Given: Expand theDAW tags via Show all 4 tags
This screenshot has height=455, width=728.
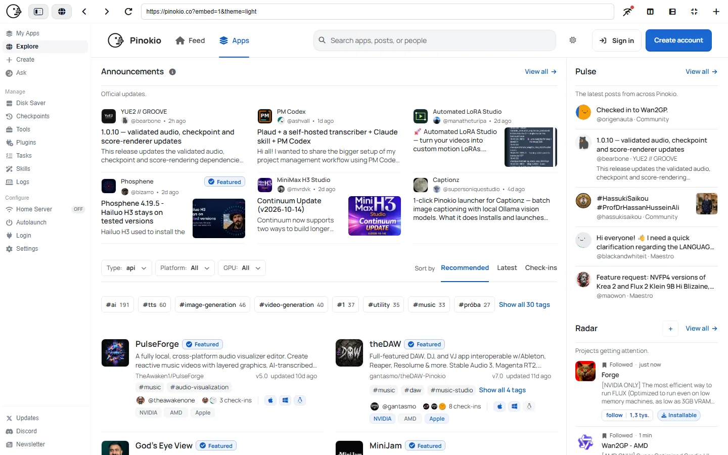Looking at the screenshot, I should pos(502,390).
